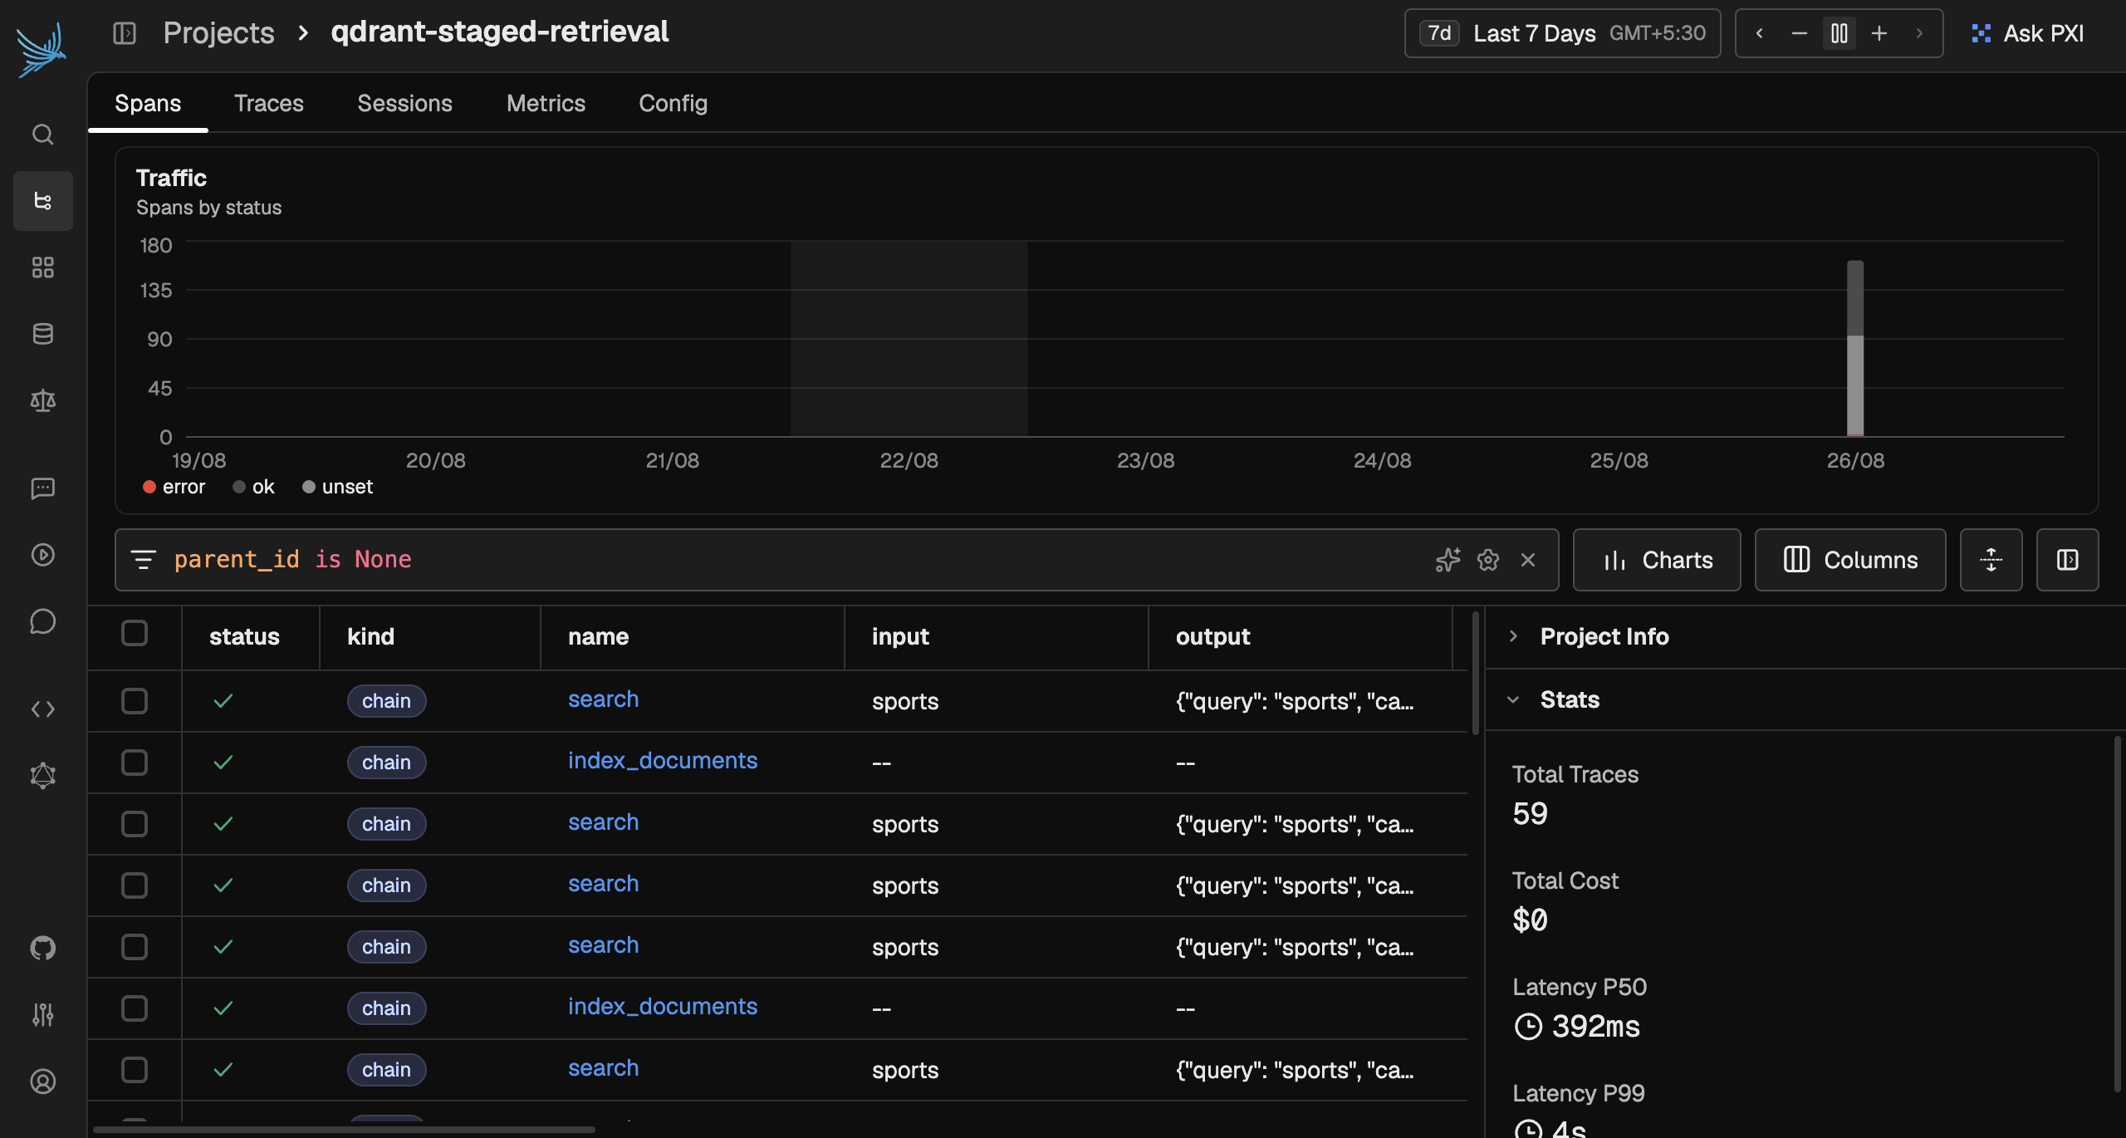This screenshot has height=1138, width=2126.
Task: Go to Projects breadcrumb
Action: pyautogui.click(x=218, y=33)
